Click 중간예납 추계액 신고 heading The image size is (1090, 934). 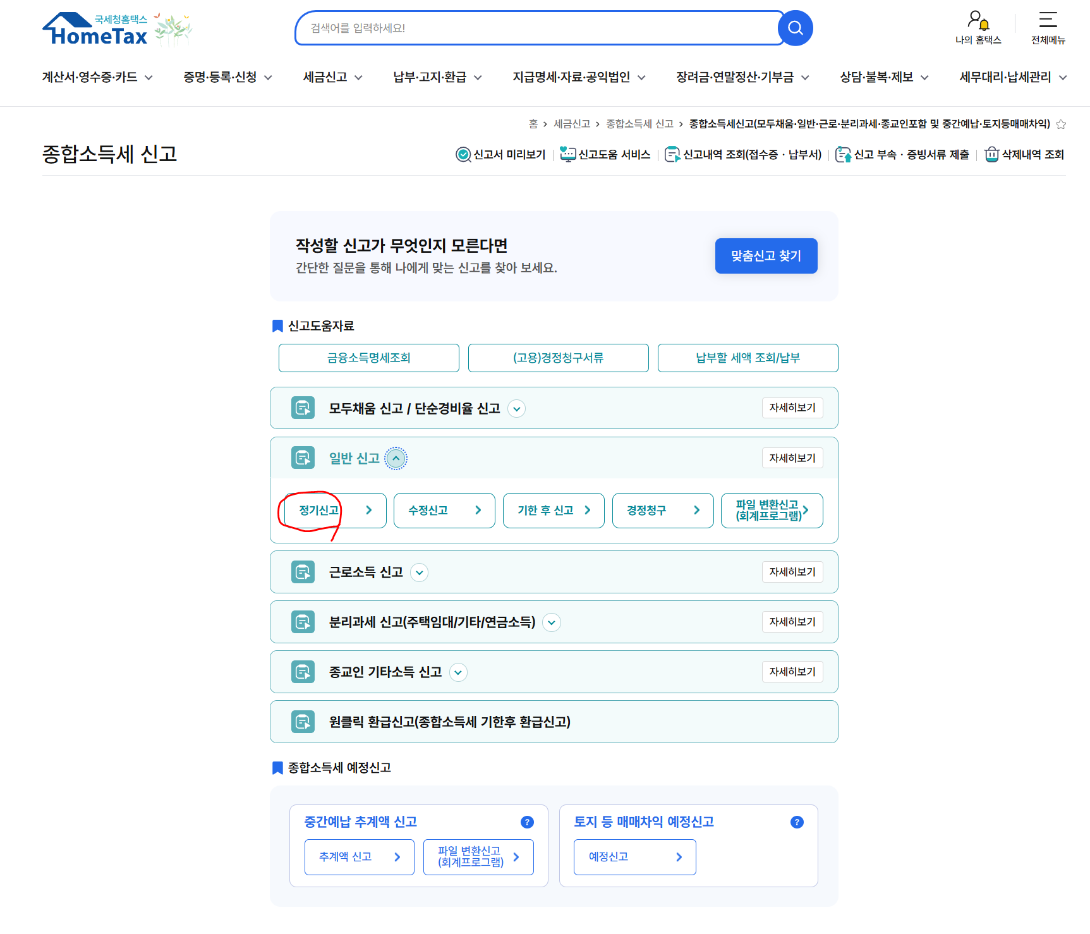click(x=361, y=822)
